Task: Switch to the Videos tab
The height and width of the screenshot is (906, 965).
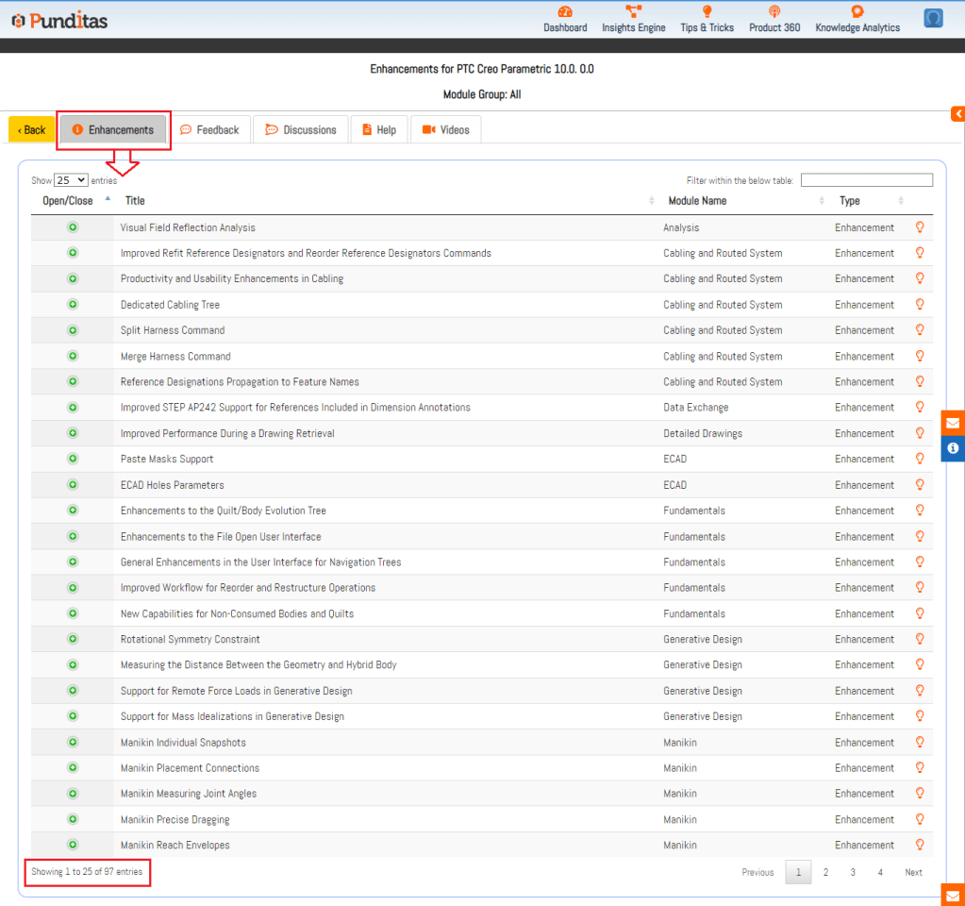Action: pos(445,130)
